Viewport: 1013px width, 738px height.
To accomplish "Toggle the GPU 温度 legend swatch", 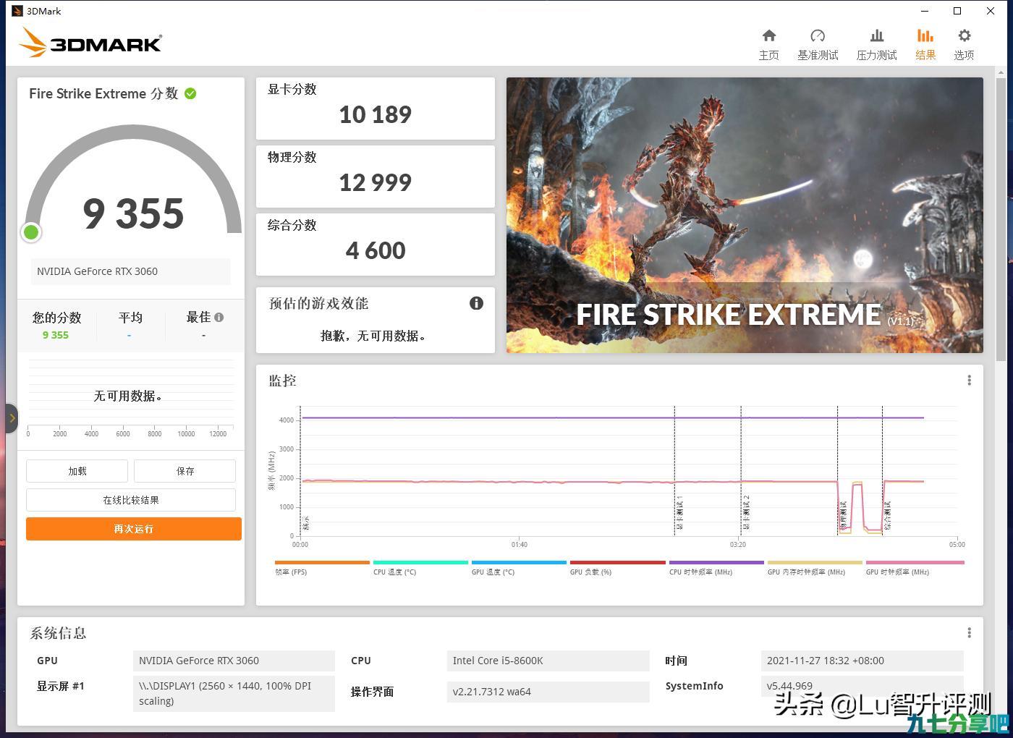I will (519, 562).
